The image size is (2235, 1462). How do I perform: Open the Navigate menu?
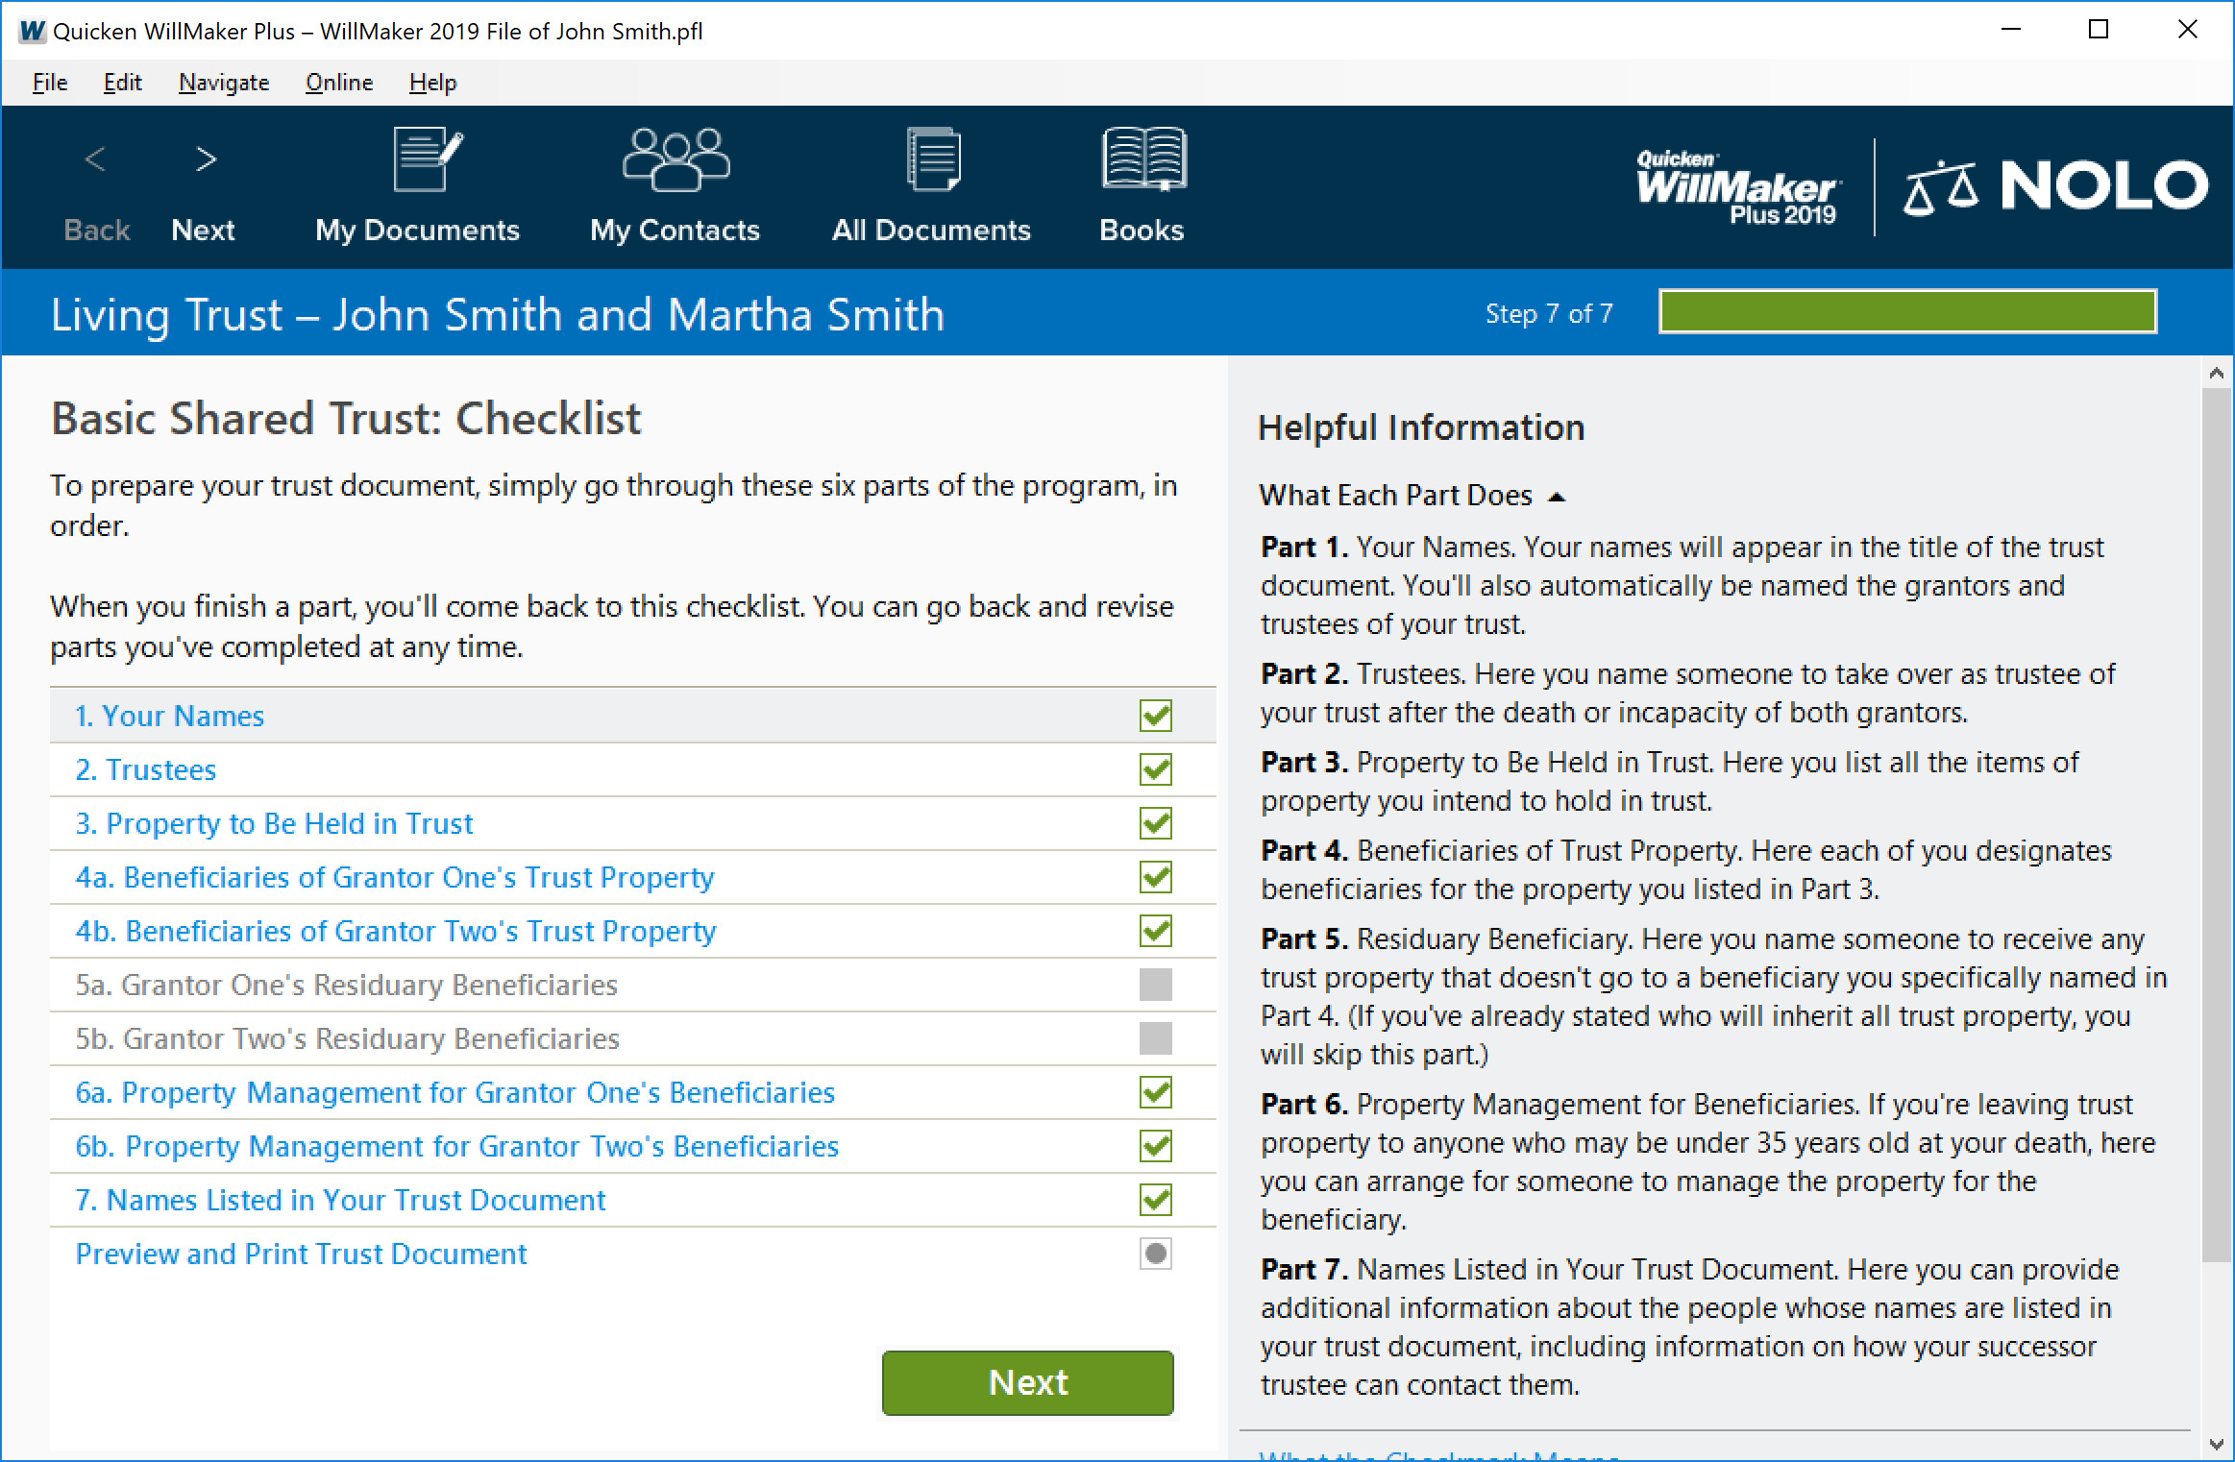click(224, 83)
